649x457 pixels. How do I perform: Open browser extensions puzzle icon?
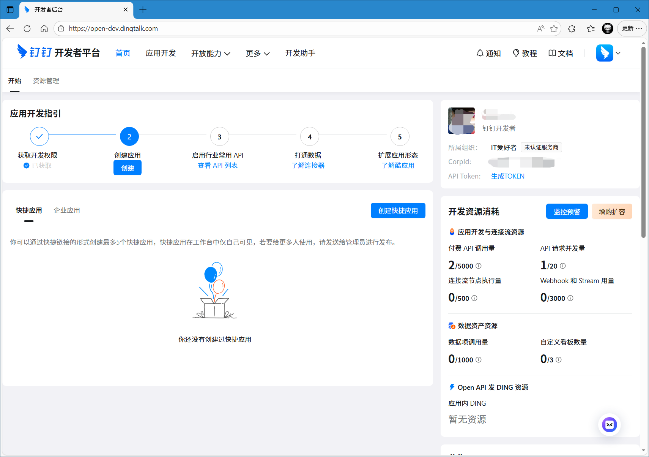[572, 28]
